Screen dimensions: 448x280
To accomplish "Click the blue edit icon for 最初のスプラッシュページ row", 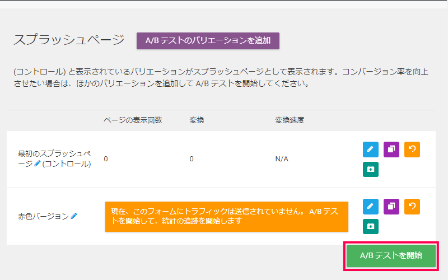I will coord(371,150).
